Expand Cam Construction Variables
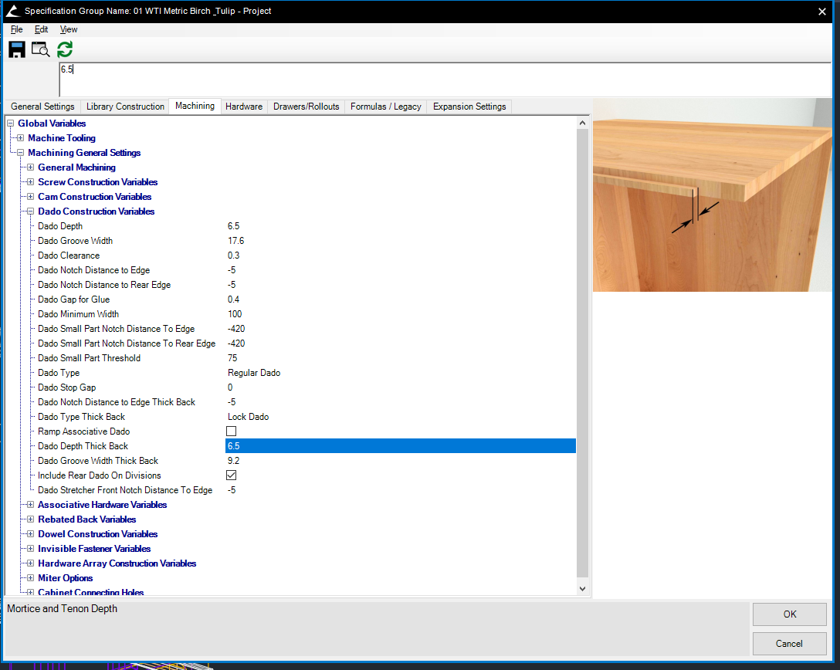Screen dimensions: 840x670 click(x=31, y=197)
